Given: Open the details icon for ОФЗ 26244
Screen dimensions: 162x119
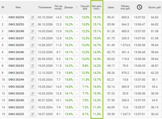Looking at the screenshot, I should [x=33, y=80].
